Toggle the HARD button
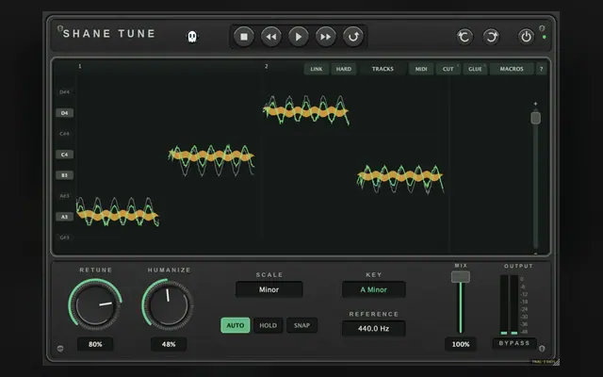 [343, 69]
